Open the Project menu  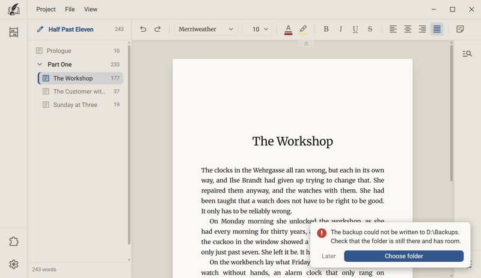point(46,9)
